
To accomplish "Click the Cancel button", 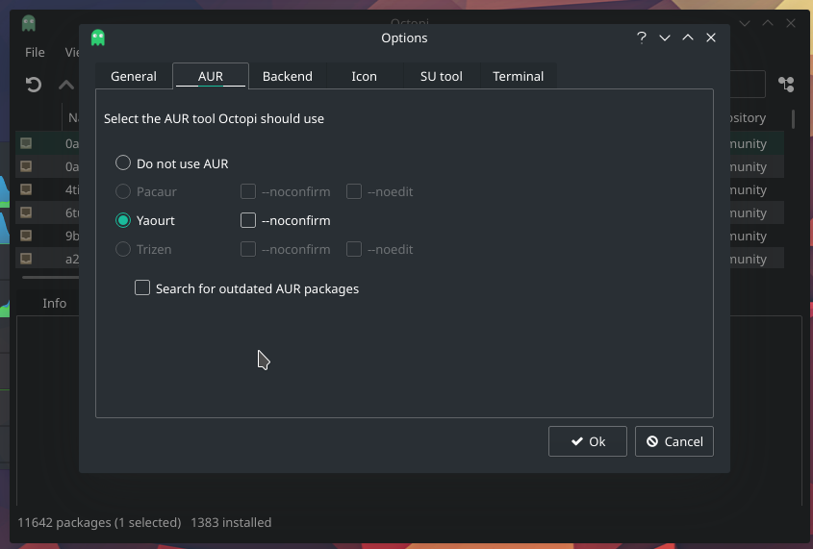I will click(674, 441).
